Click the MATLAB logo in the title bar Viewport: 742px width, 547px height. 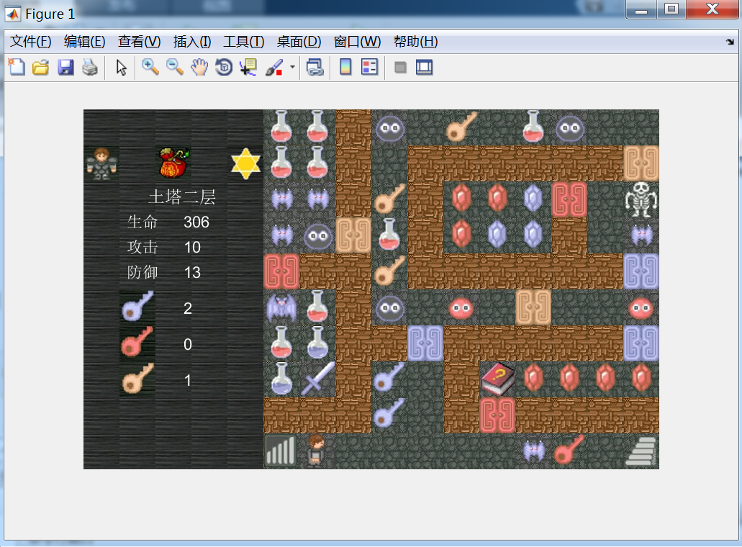(x=13, y=14)
